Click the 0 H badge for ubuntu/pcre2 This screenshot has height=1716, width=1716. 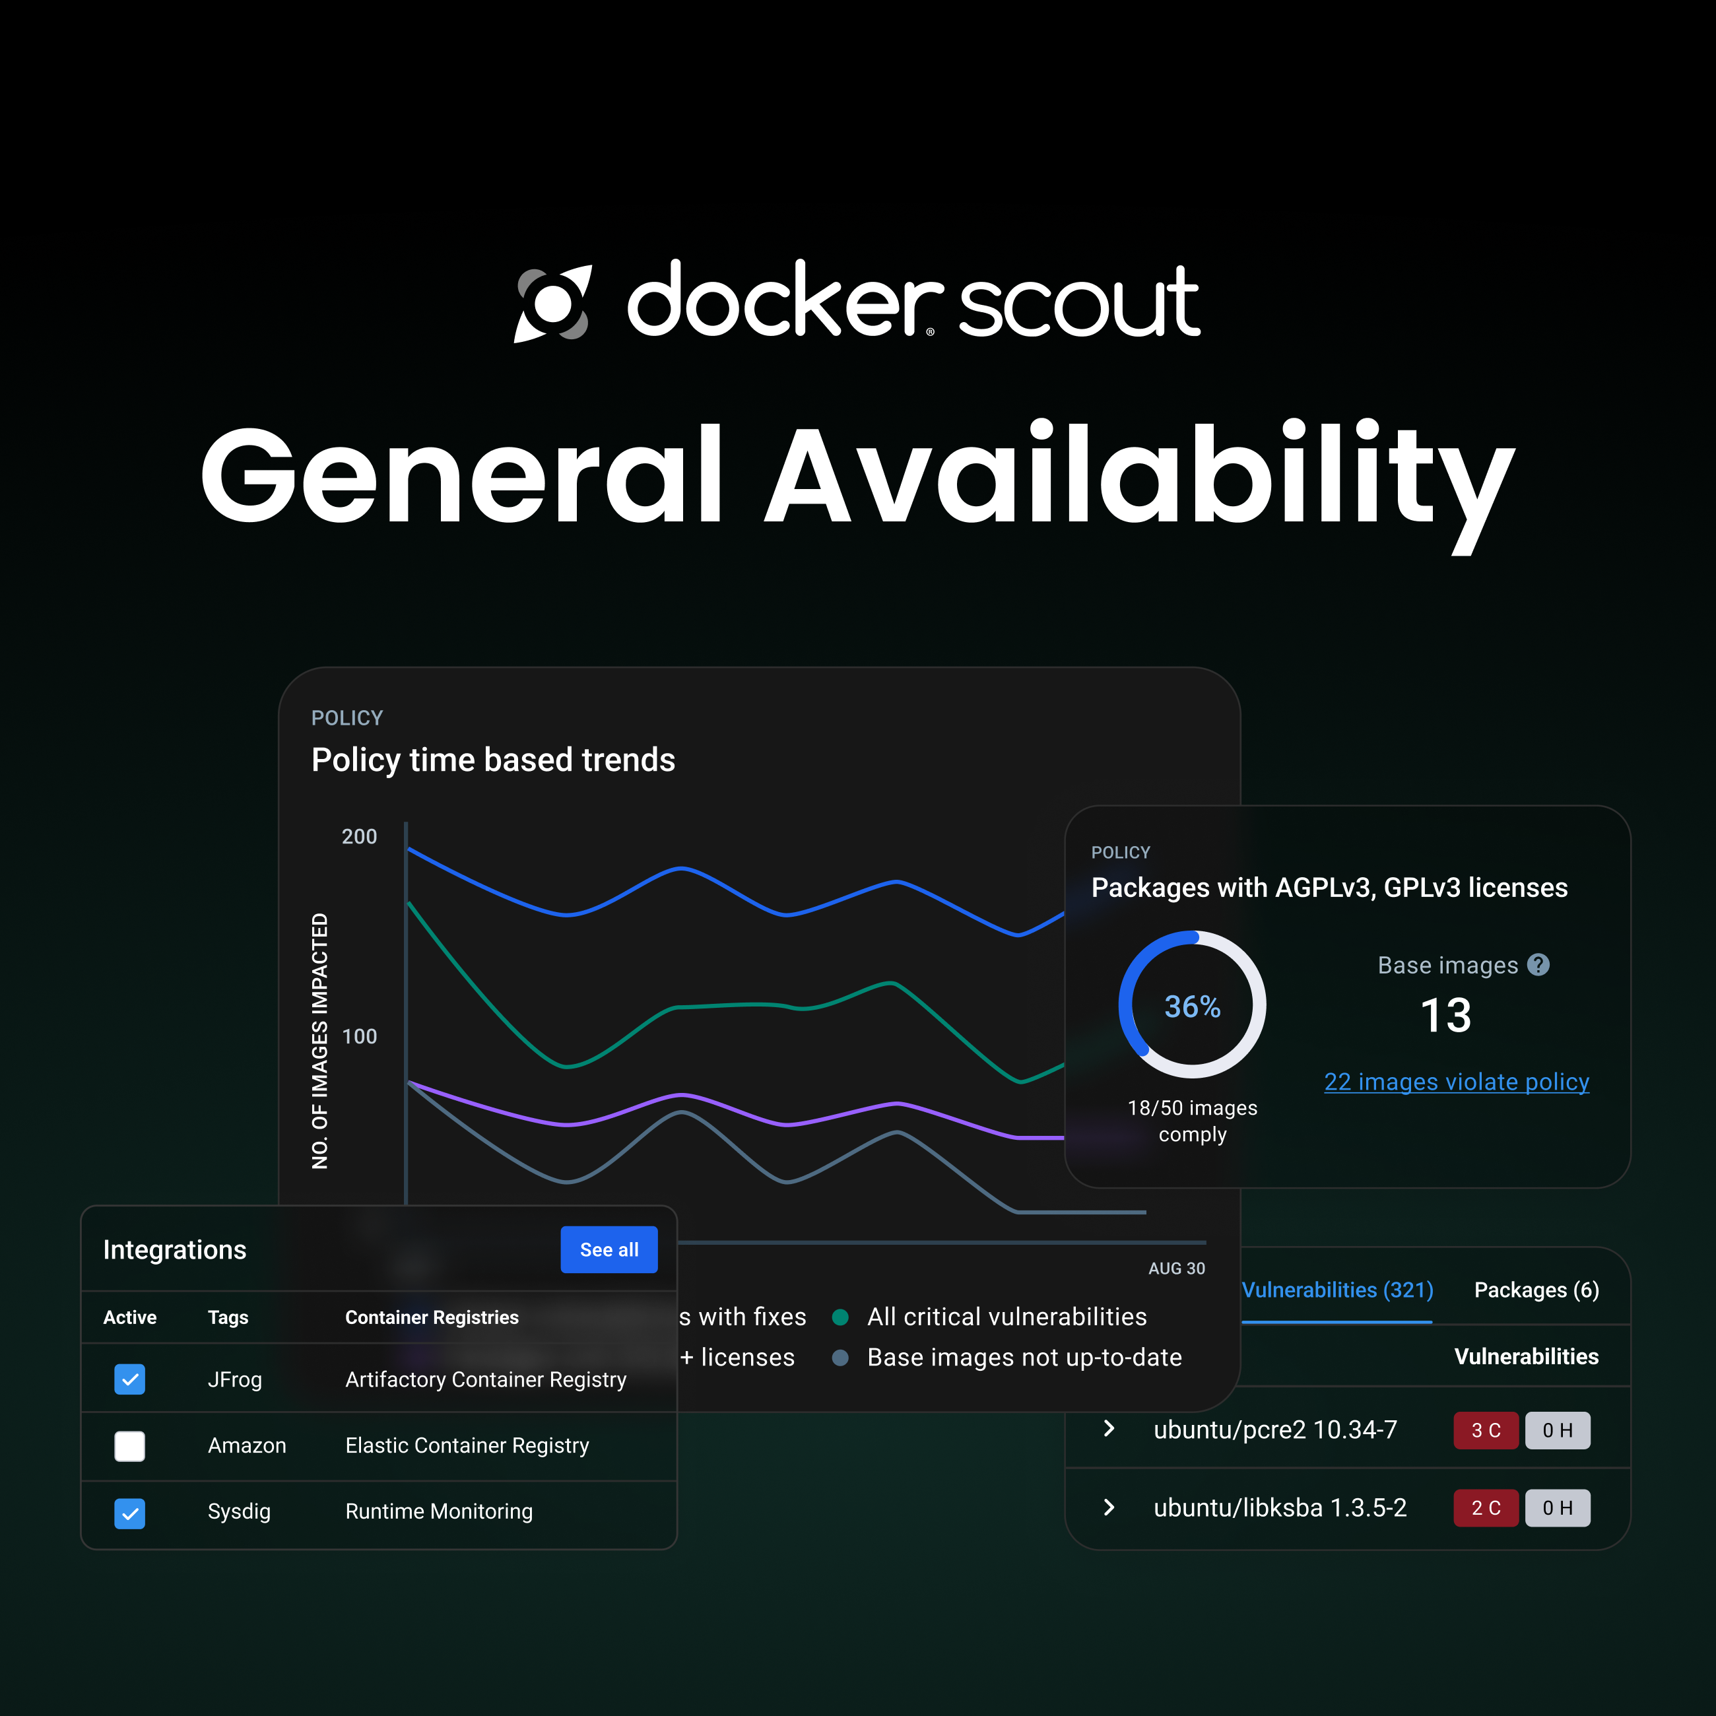(x=1557, y=1430)
